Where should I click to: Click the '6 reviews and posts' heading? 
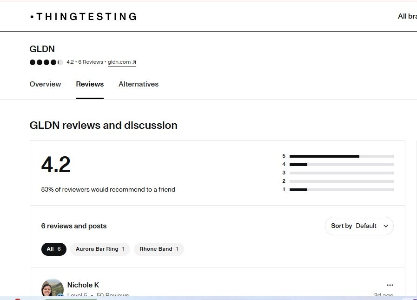coord(73,226)
